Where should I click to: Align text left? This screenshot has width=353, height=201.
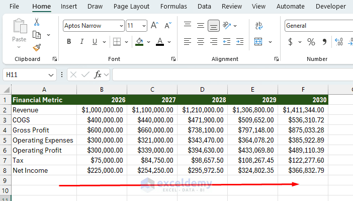(187, 42)
